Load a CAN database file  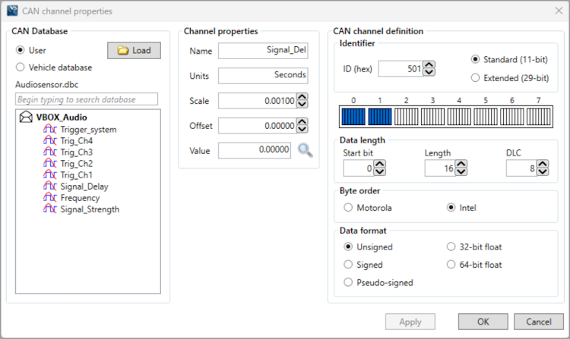(x=134, y=50)
